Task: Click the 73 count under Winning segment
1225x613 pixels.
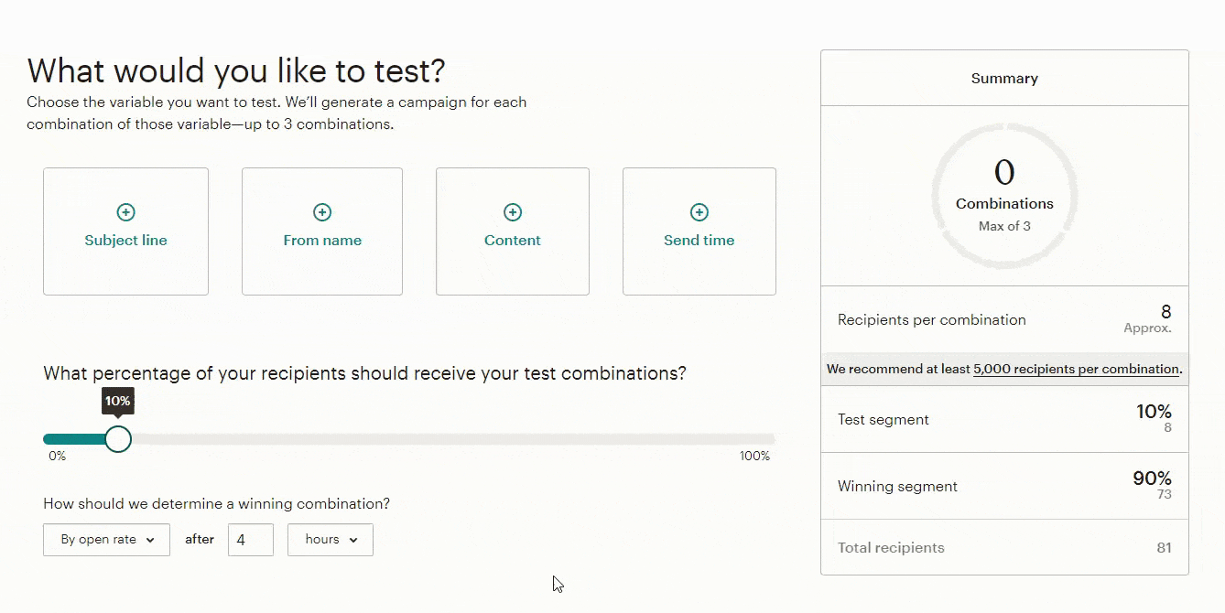Action: pos(1164,495)
